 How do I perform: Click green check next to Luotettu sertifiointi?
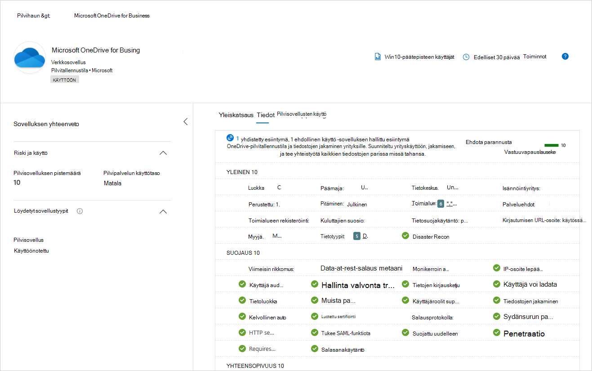[x=315, y=316]
